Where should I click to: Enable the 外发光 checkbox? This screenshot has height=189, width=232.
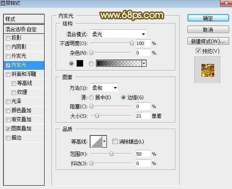[x=8, y=56]
